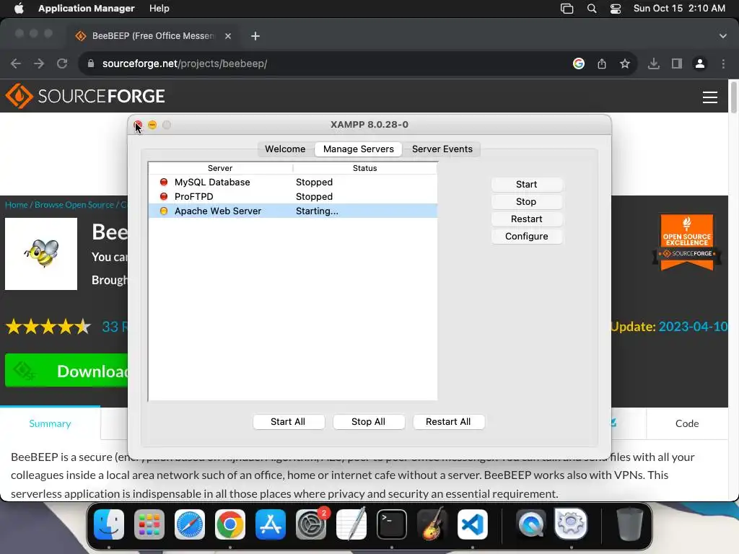Open a new browser tab
Screen dimensions: 739x554
pyautogui.click(x=255, y=36)
